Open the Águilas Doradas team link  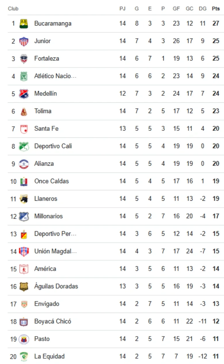point(56,286)
